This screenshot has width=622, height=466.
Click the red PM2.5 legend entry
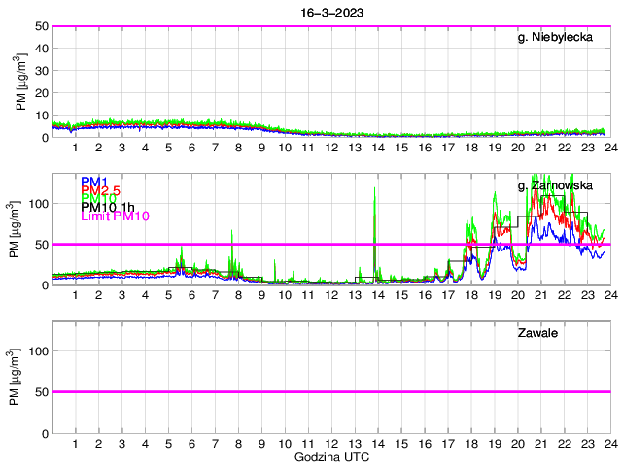point(101,190)
